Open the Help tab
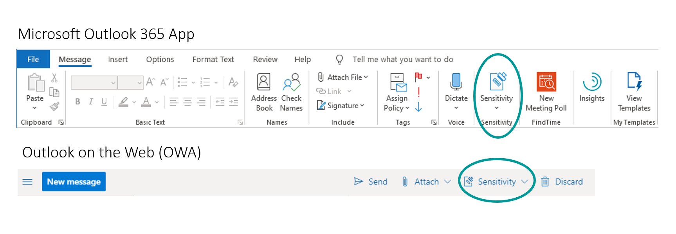The height and width of the screenshot is (234, 676). point(303,59)
